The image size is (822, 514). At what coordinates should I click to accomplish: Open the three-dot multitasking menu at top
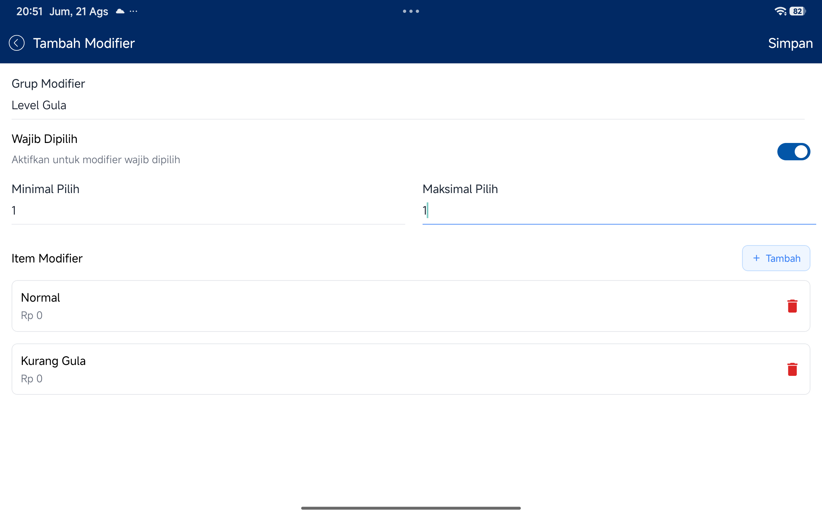coord(411,11)
